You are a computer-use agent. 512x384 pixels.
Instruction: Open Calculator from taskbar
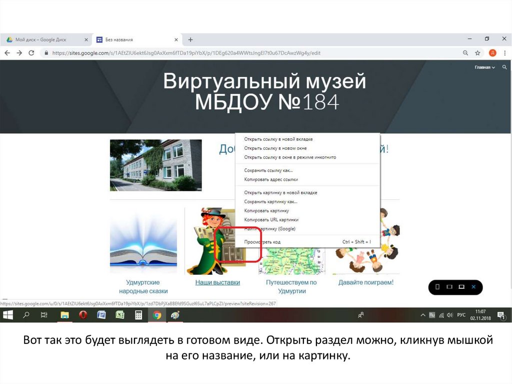(x=138, y=315)
